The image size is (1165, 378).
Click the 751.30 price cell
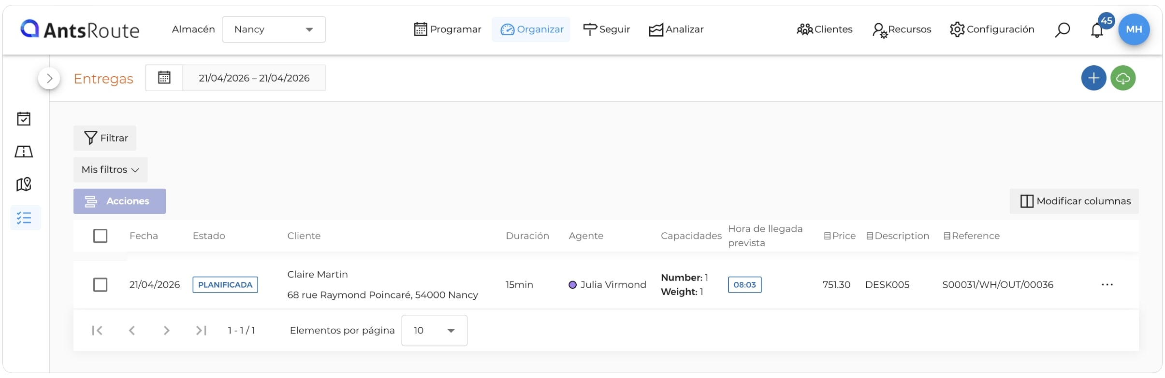pyautogui.click(x=836, y=285)
